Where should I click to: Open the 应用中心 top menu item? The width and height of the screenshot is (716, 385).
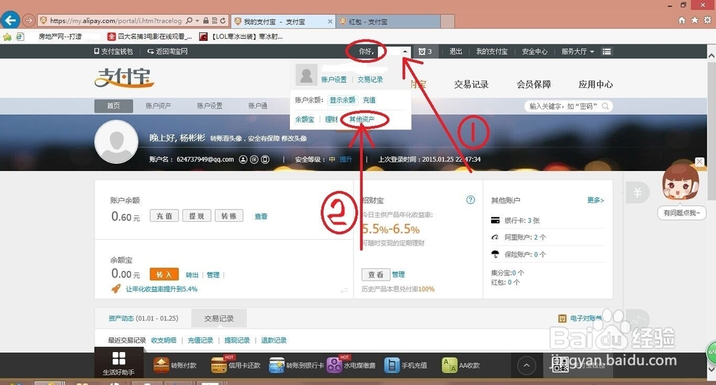point(596,84)
